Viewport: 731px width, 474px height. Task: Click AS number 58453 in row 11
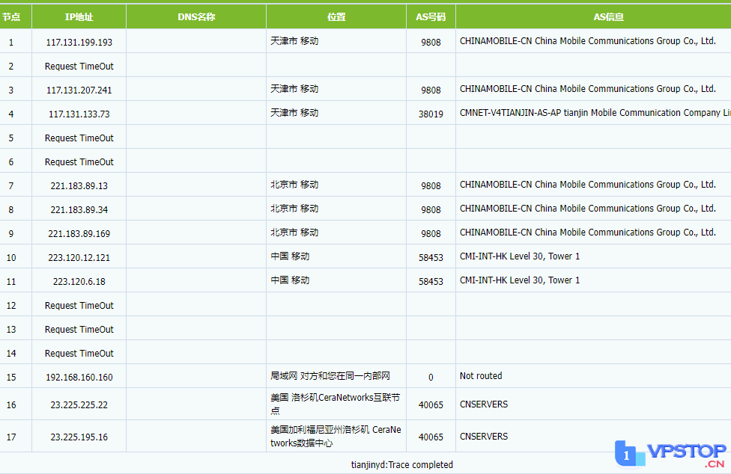click(431, 281)
